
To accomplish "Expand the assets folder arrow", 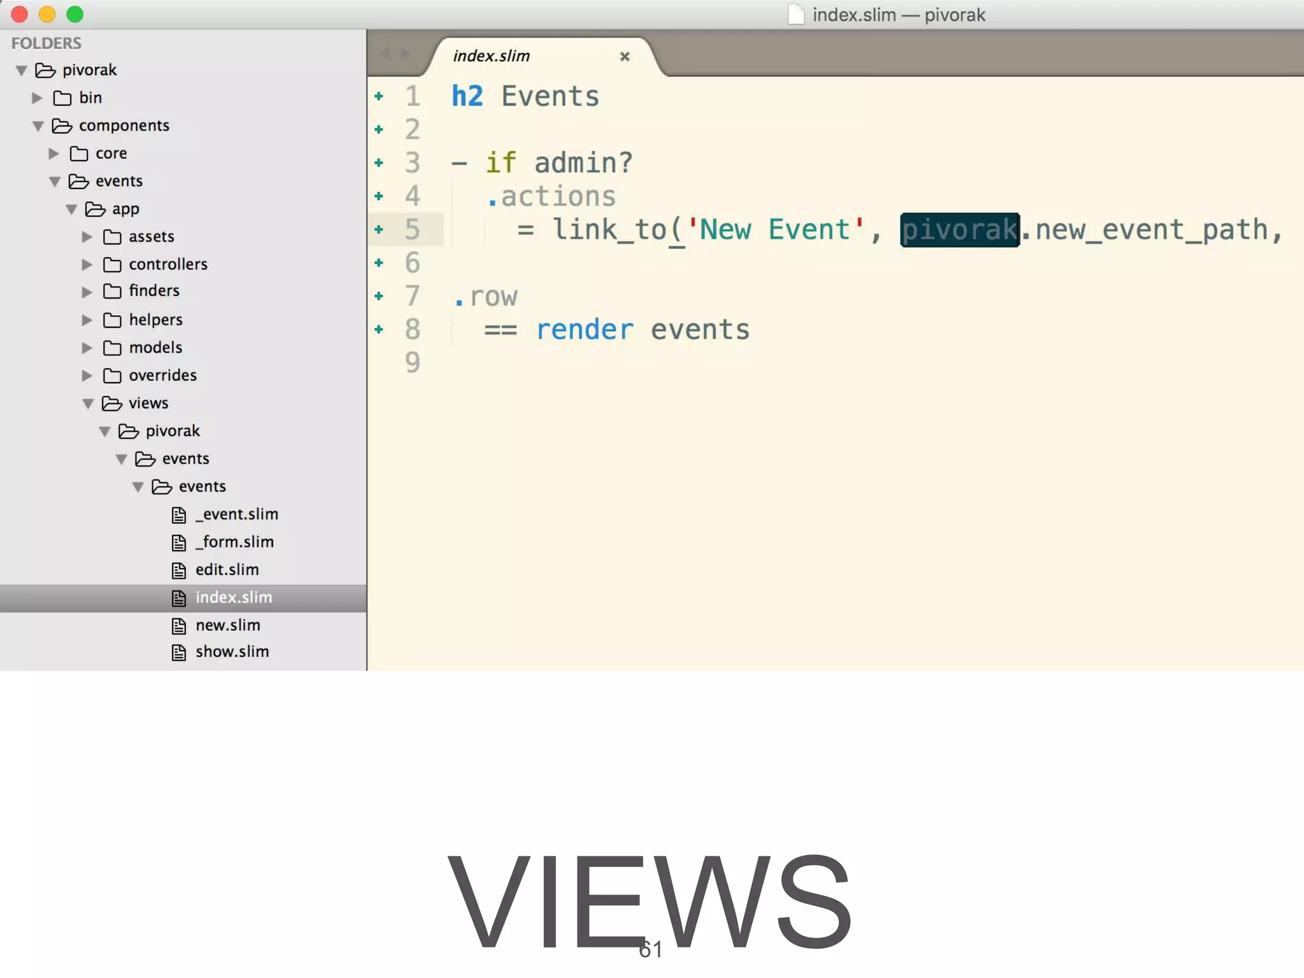I will coord(87,237).
